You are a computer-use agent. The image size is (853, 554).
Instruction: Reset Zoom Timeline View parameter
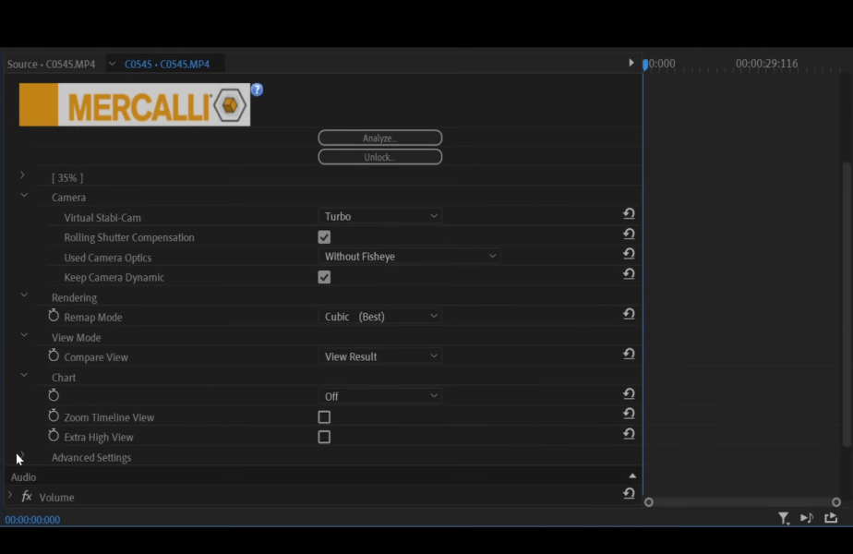629,415
